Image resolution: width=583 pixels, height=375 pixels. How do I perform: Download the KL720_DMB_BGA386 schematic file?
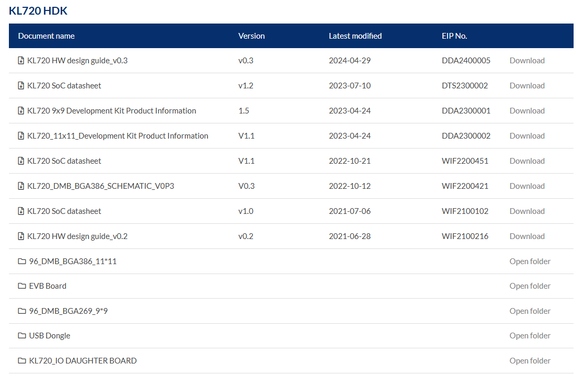(527, 186)
